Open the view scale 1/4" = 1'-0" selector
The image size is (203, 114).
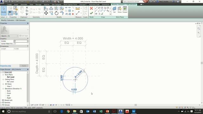[x=35, y=105]
